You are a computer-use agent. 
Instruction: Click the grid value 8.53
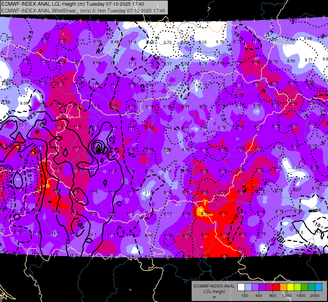coord(223,213)
